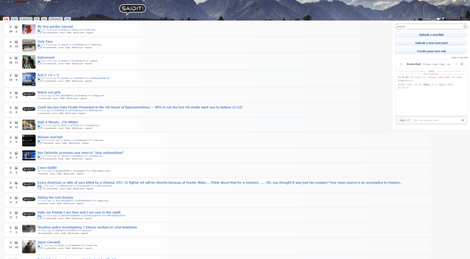The height and width of the screenshot is (259, 470).
Task: Click the SaidIt logo in the header
Action: [x=133, y=9]
